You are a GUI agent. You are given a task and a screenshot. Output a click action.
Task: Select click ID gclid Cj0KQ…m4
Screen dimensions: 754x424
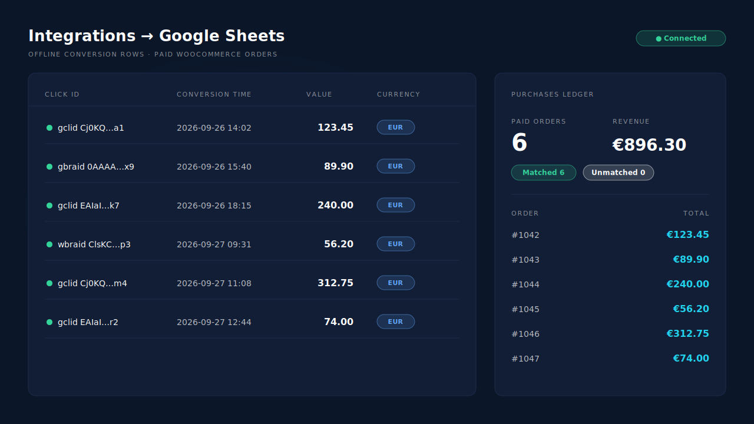click(92, 283)
